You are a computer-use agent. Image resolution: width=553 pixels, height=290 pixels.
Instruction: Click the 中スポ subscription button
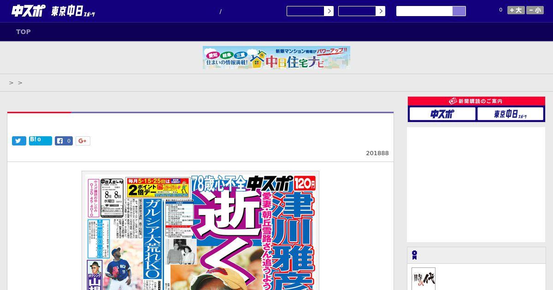point(442,114)
